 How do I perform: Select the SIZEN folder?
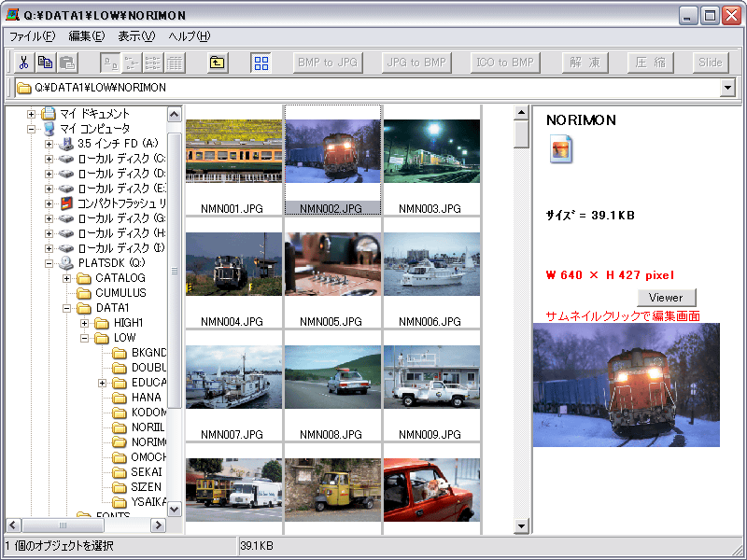(136, 487)
